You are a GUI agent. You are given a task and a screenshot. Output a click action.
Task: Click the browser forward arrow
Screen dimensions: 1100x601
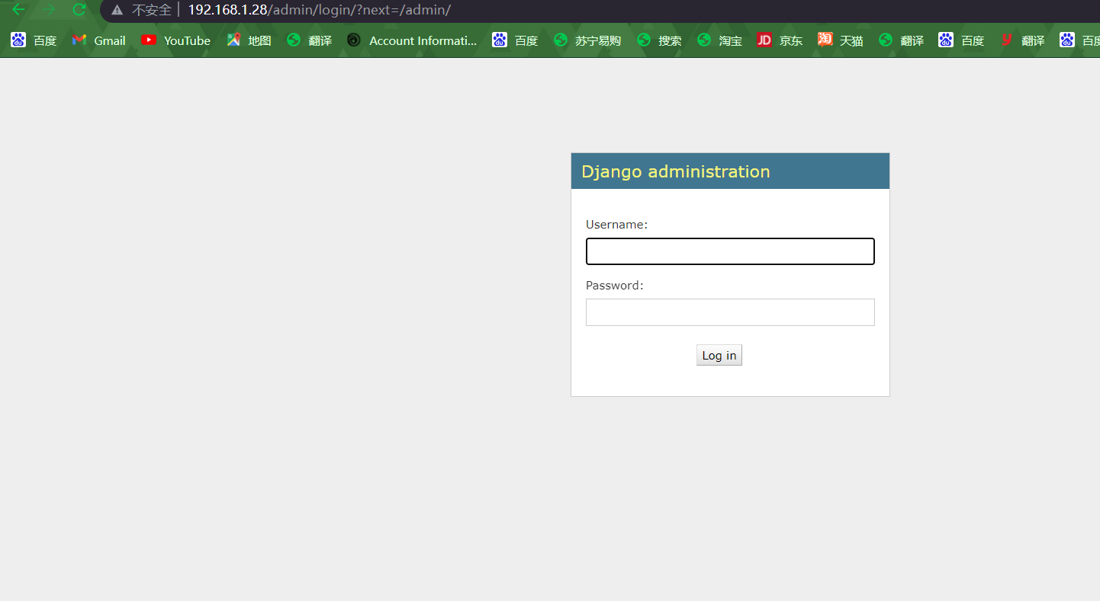[x=49, y=10]
